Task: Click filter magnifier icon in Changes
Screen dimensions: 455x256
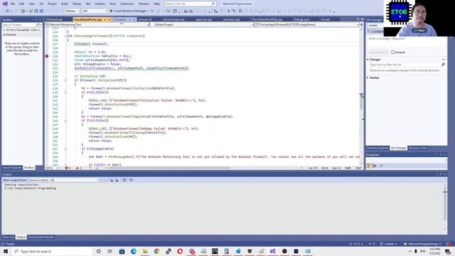Action: [x=443, y=65]
